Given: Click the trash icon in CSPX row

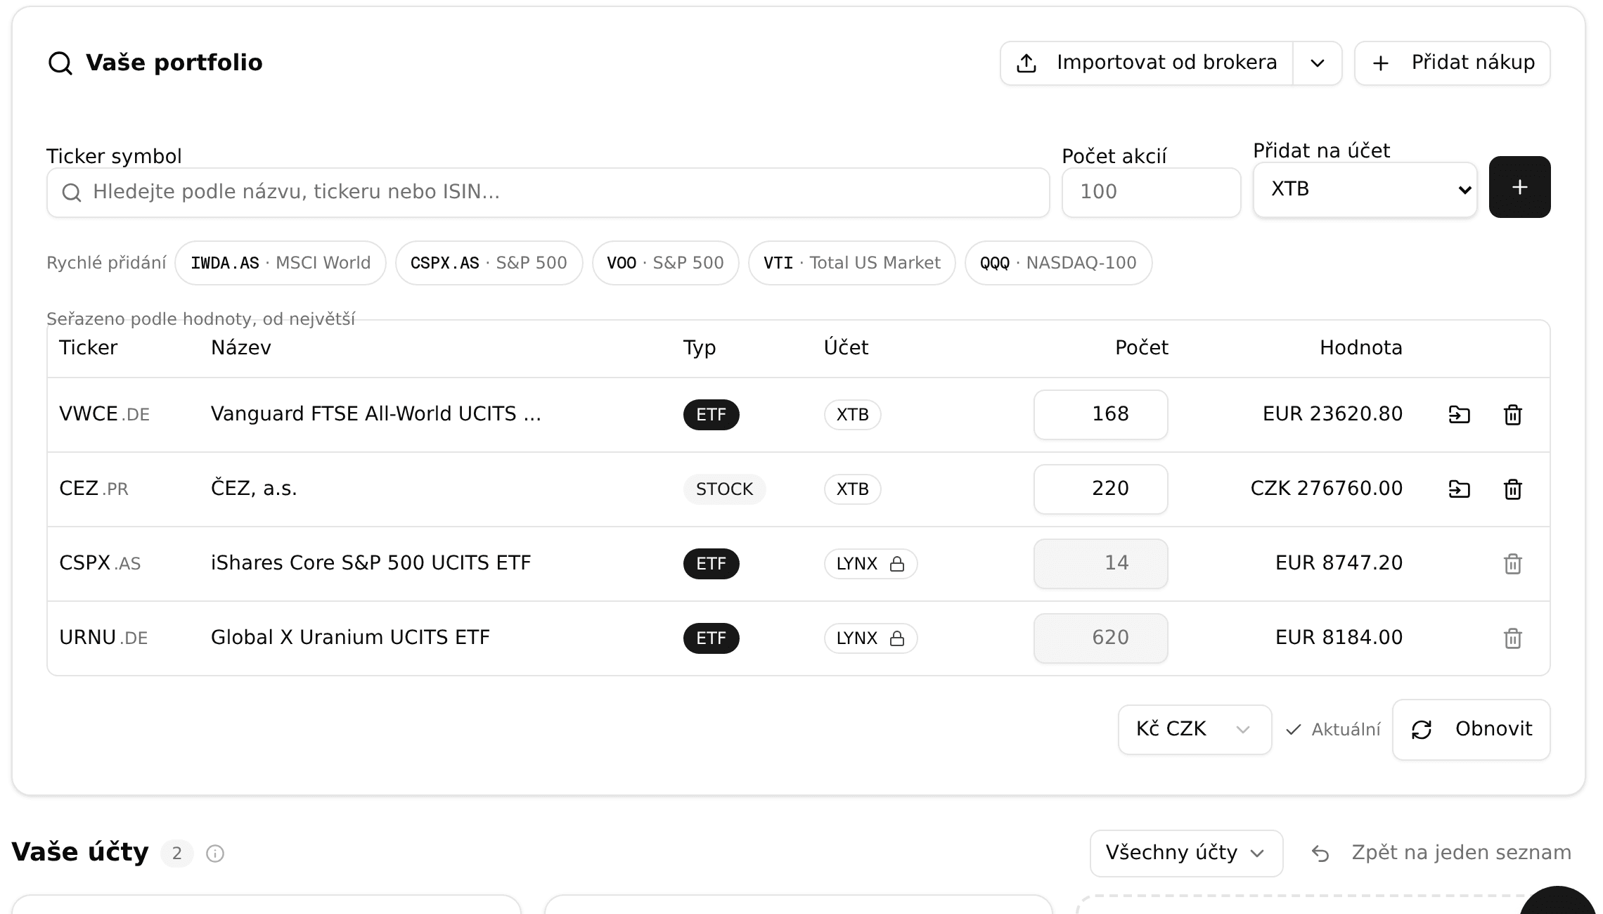Looking at the screenshot, I should pos(1513,564).
